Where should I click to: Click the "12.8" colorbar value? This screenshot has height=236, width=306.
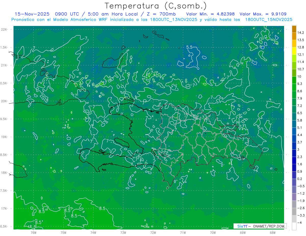301,47
